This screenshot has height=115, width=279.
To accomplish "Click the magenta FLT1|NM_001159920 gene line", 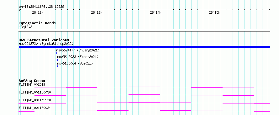I will click(x=144, y=103).
